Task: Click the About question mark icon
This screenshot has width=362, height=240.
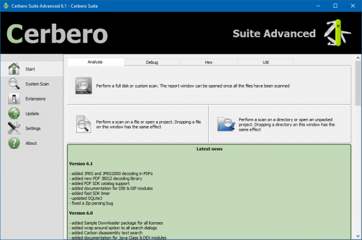Action: pos(14,143)
